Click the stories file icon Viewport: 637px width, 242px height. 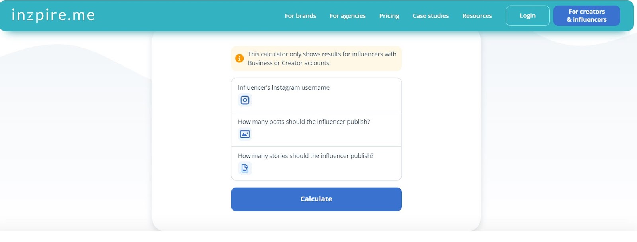tap(245, 168)
